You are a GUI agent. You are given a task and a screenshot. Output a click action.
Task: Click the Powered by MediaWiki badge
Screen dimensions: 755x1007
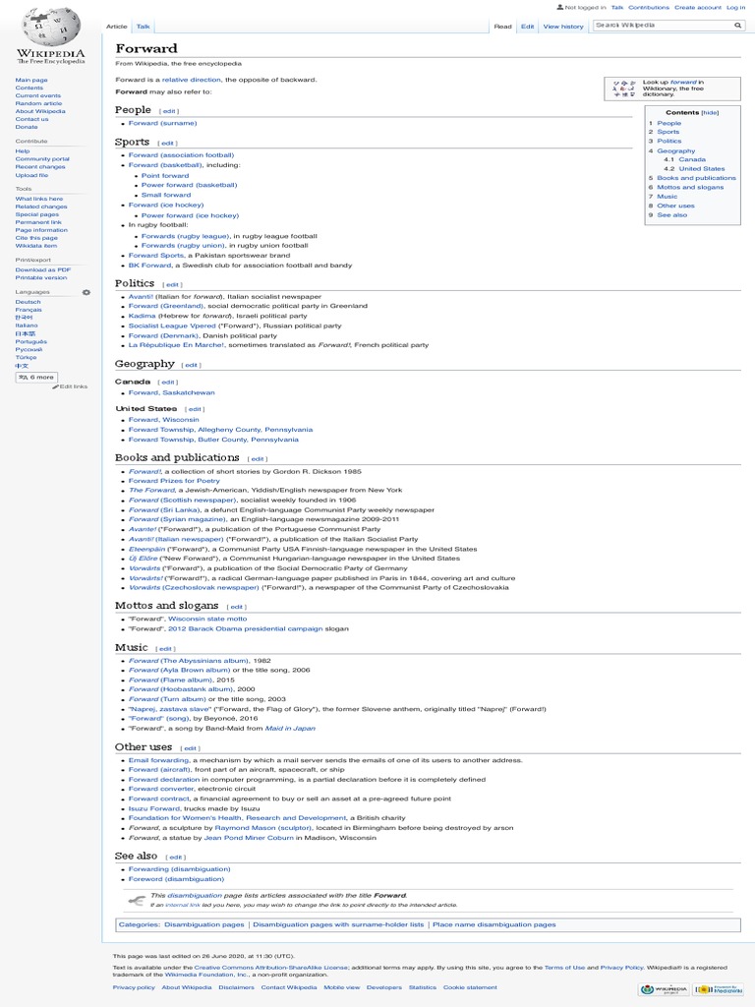click(x=718, y=989)
